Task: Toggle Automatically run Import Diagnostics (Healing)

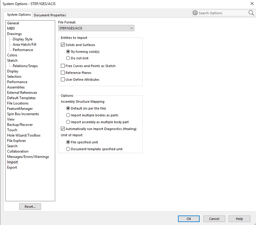Action: pyautogui.click(x=63, y=129)
